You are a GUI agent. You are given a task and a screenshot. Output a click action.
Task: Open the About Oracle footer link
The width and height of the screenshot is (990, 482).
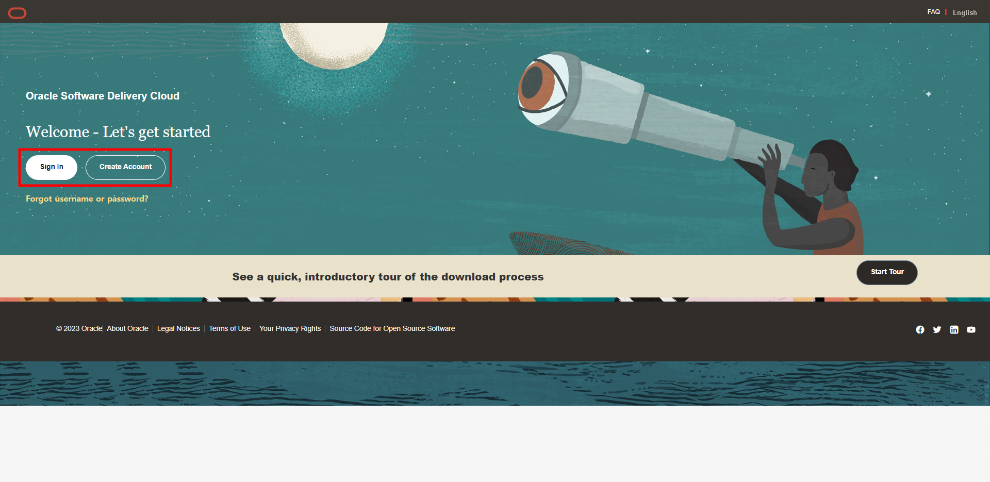click(127, 328)
